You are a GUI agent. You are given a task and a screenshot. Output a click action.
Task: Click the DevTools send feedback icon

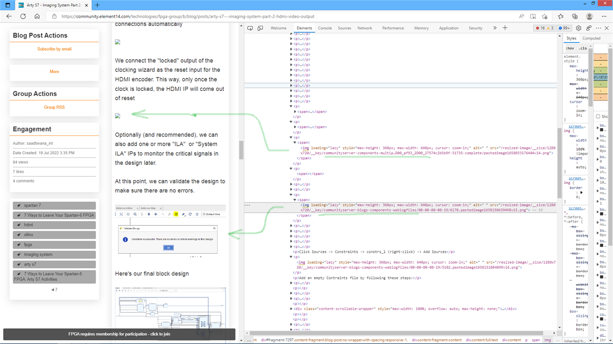[589, 28]
